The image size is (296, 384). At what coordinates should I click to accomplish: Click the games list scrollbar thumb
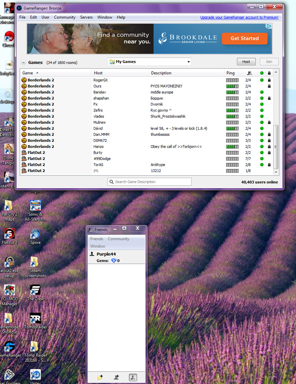pyautogui.click(x=276, y=147)
